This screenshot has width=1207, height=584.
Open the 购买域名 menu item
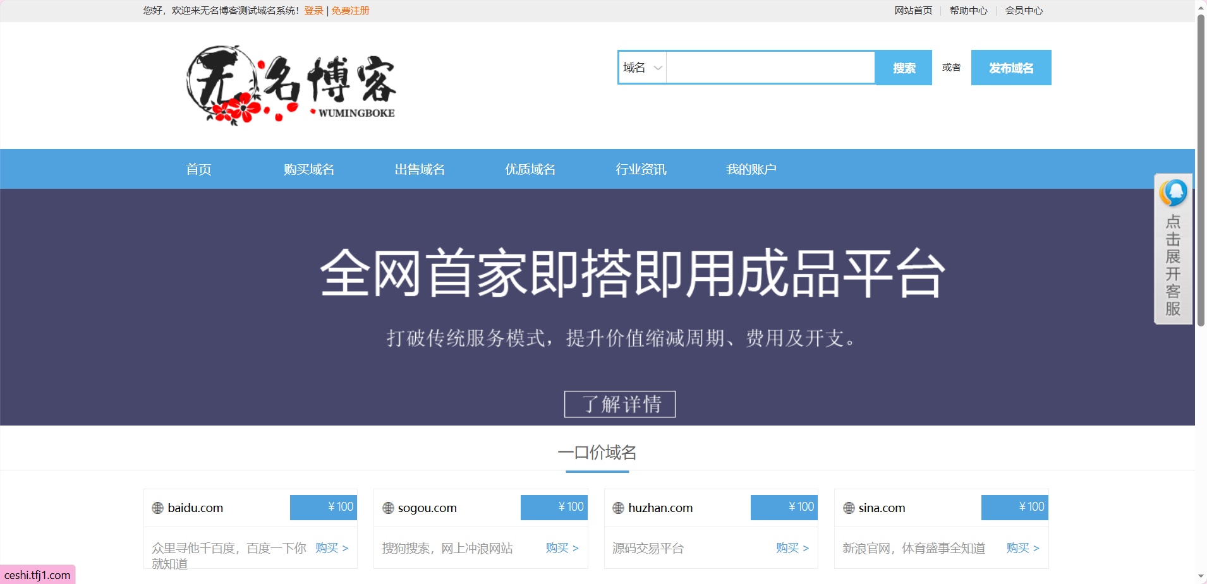tap(309, 169)
